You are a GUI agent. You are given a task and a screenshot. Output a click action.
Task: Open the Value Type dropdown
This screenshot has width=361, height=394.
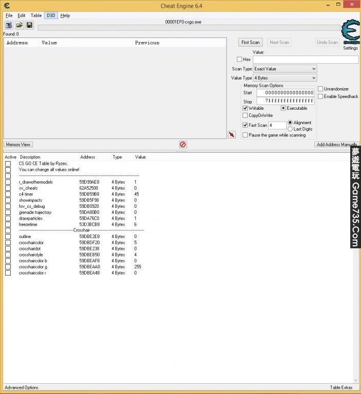click(285, 78)
